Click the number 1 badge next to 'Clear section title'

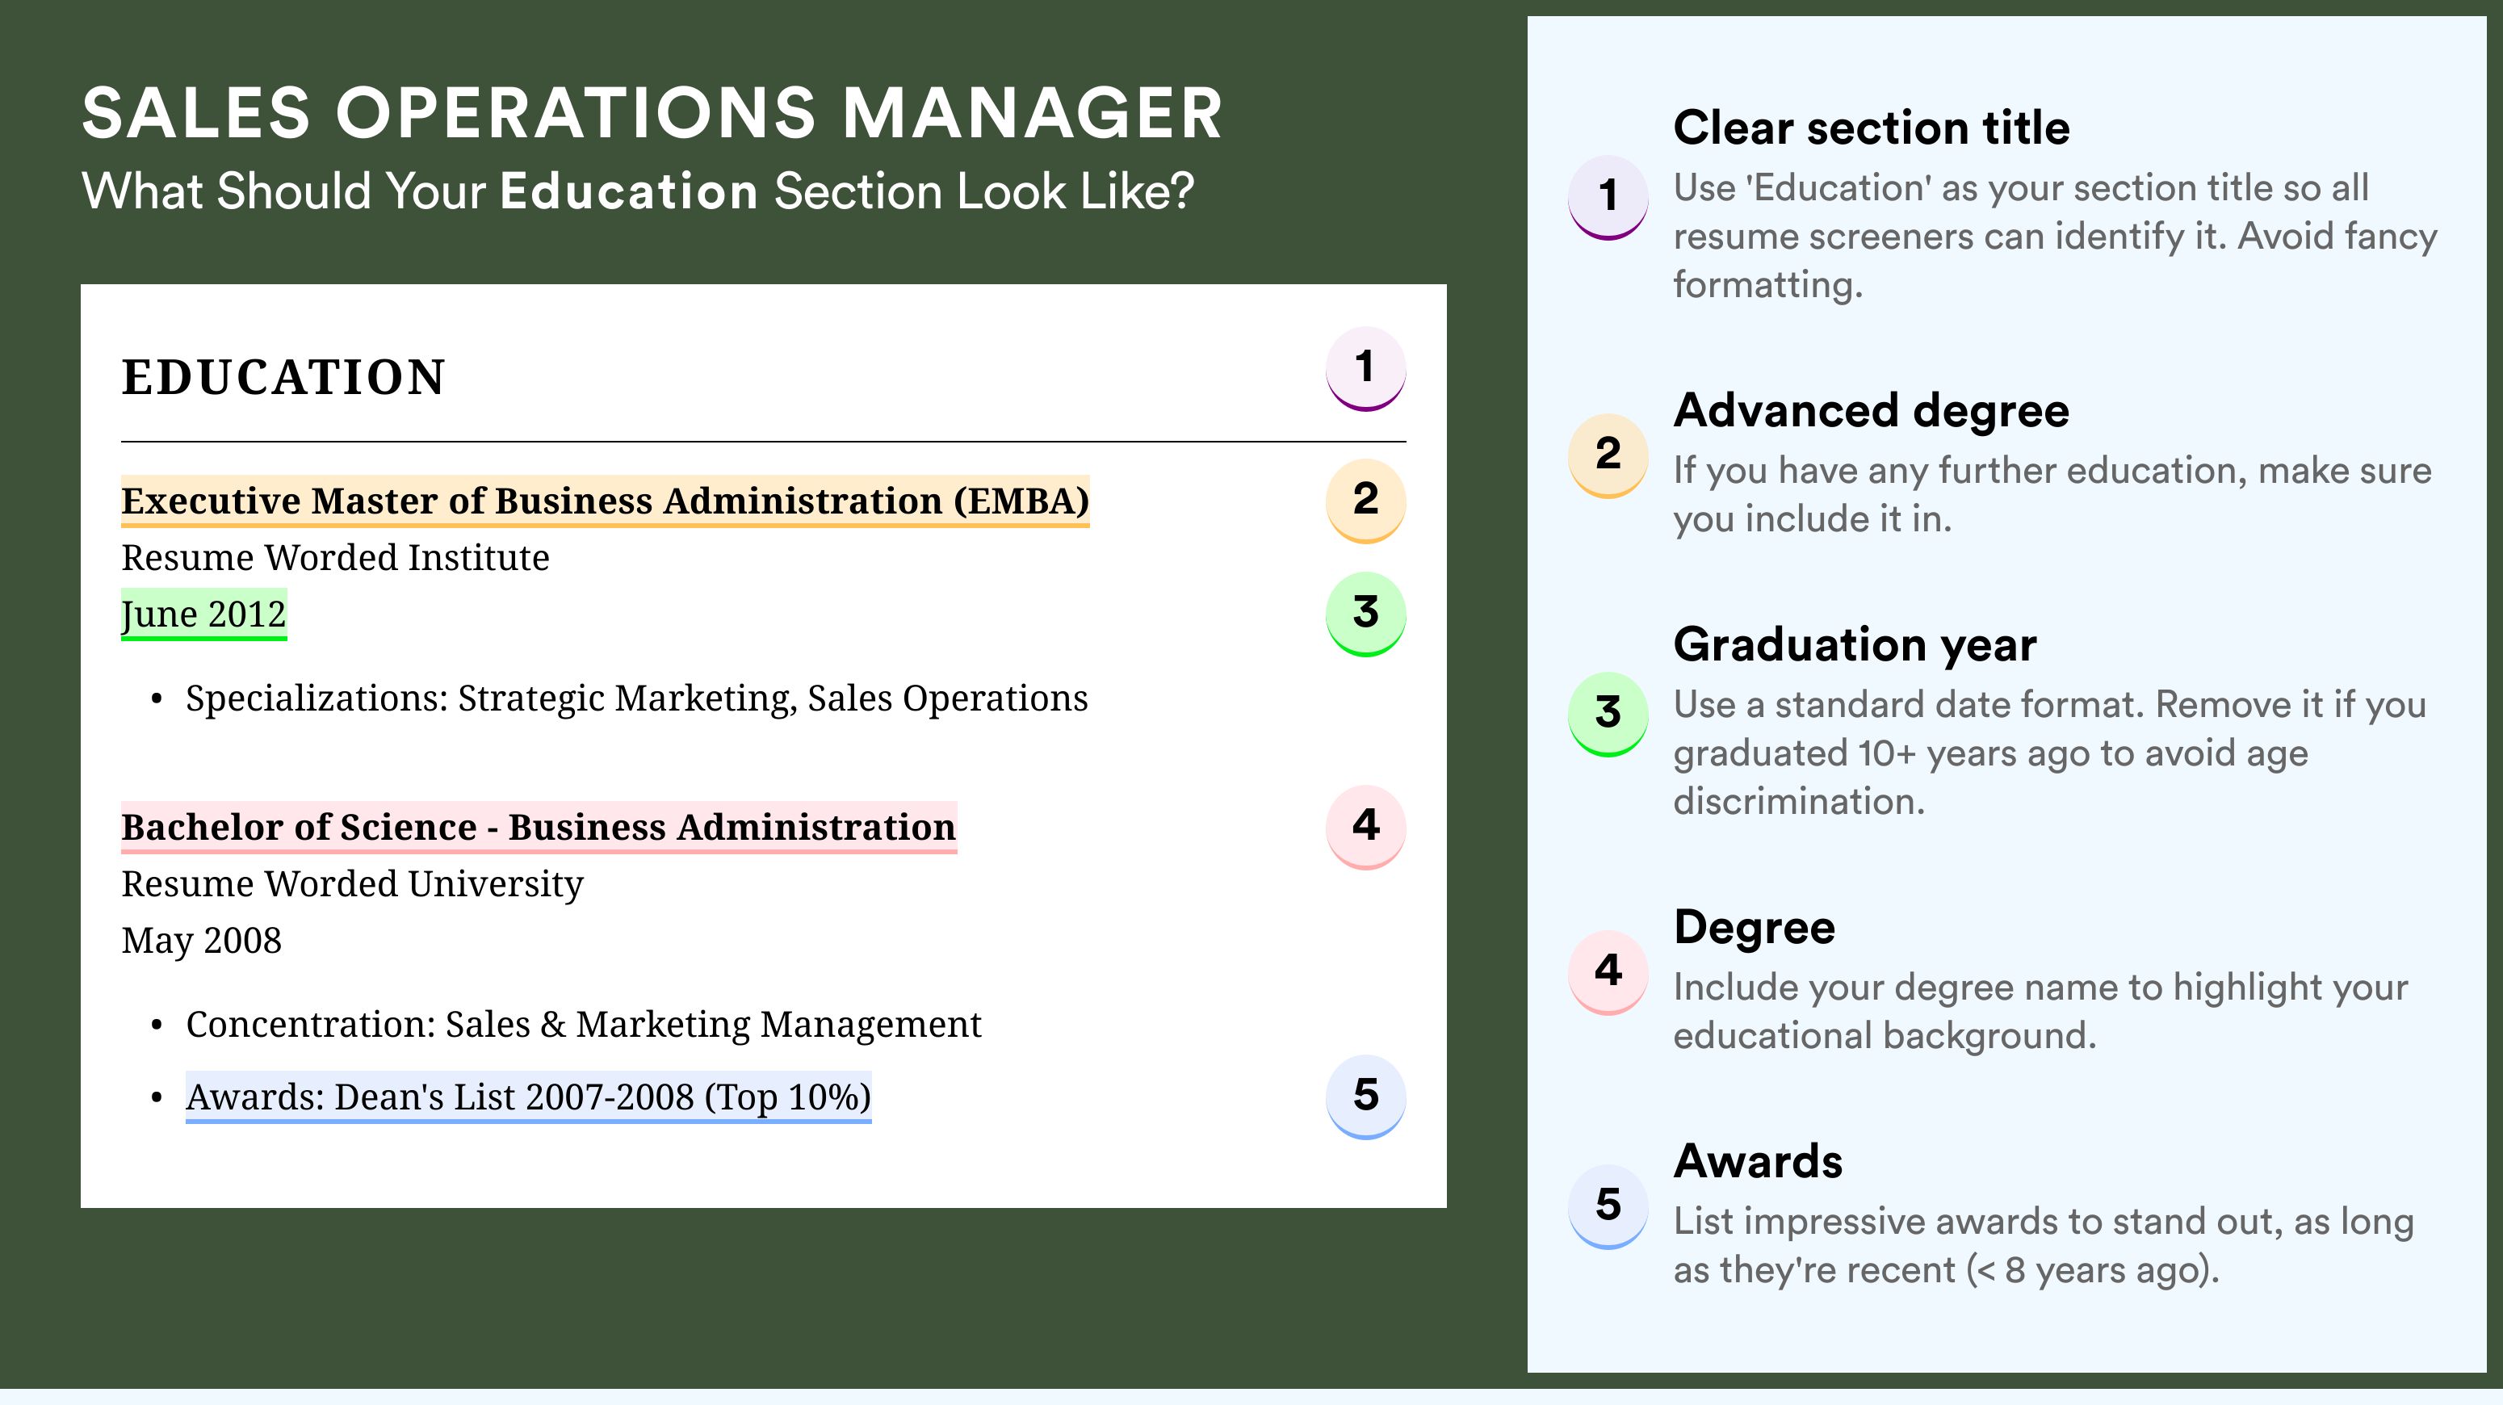[1608, 197]
